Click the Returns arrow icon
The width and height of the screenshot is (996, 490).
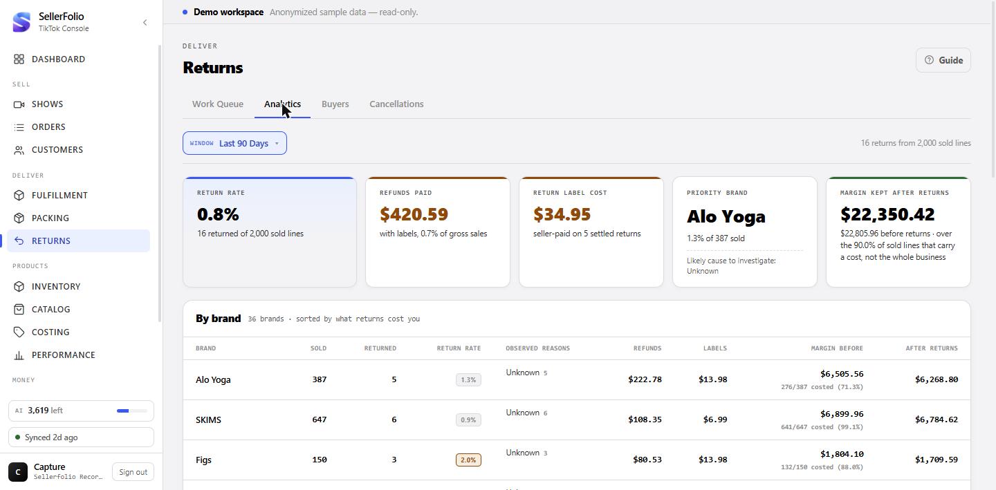pyautogui.click(x=19, y=241)
